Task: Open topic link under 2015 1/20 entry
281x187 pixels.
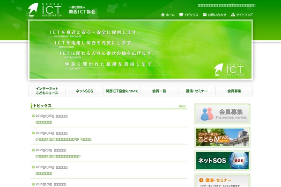Action: click(44, 173)
